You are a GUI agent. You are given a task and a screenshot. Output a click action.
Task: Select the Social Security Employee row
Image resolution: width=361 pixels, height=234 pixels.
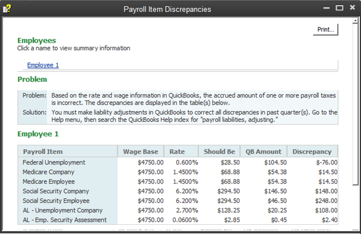coord(178,200)
